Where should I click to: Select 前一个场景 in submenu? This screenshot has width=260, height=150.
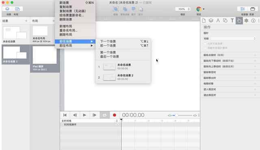123,46
